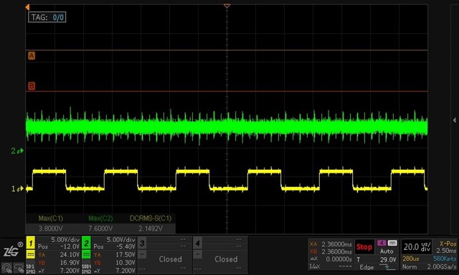Image resolution: width=459 pixels, height=275 pixels.
Task: Select horizontal cursor A marker
Action: pyautogui.click(x=32, y=56)
